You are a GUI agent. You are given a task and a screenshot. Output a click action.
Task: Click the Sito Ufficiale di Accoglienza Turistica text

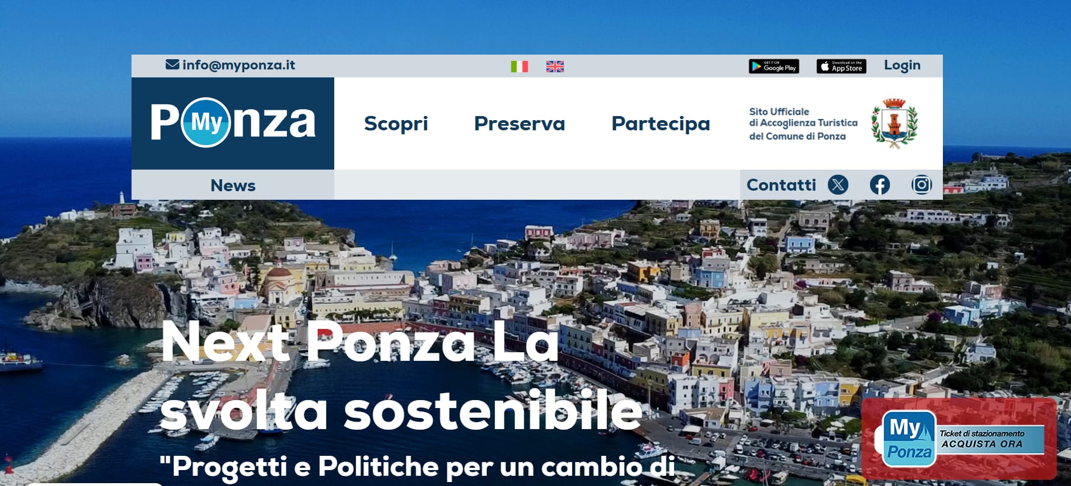pyautogui.click(x=803, y=123)
